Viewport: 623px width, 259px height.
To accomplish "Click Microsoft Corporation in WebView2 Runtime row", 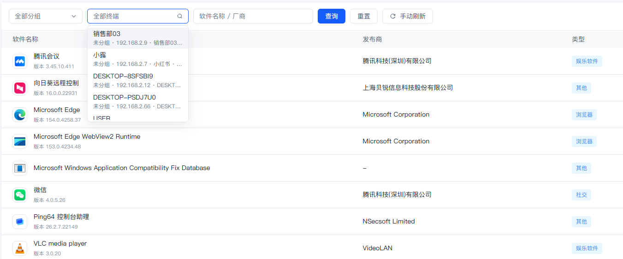I will pyautogui.click(x=396, y=141).
